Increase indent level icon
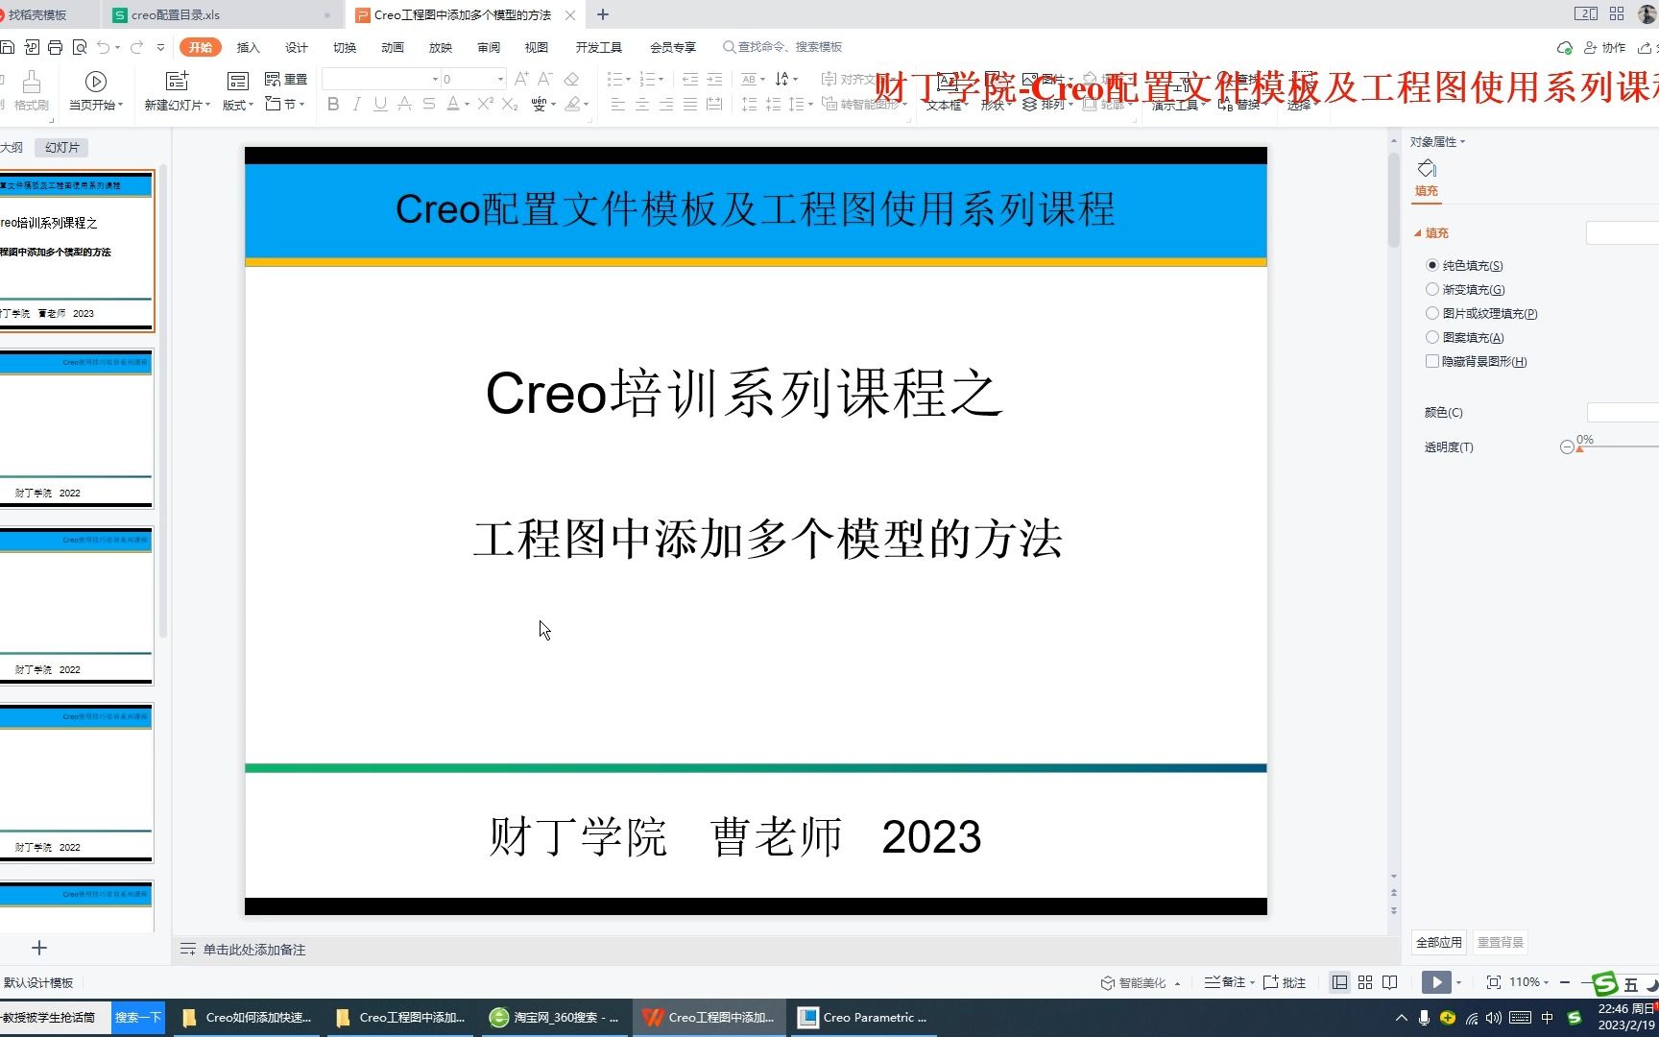The height and width of the screenshot is (1037, 1659). point(714,79)
